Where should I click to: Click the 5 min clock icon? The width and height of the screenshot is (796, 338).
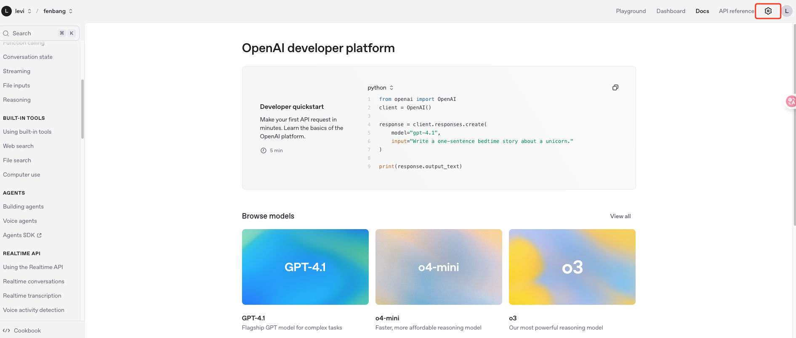click(x=264, y=151)
